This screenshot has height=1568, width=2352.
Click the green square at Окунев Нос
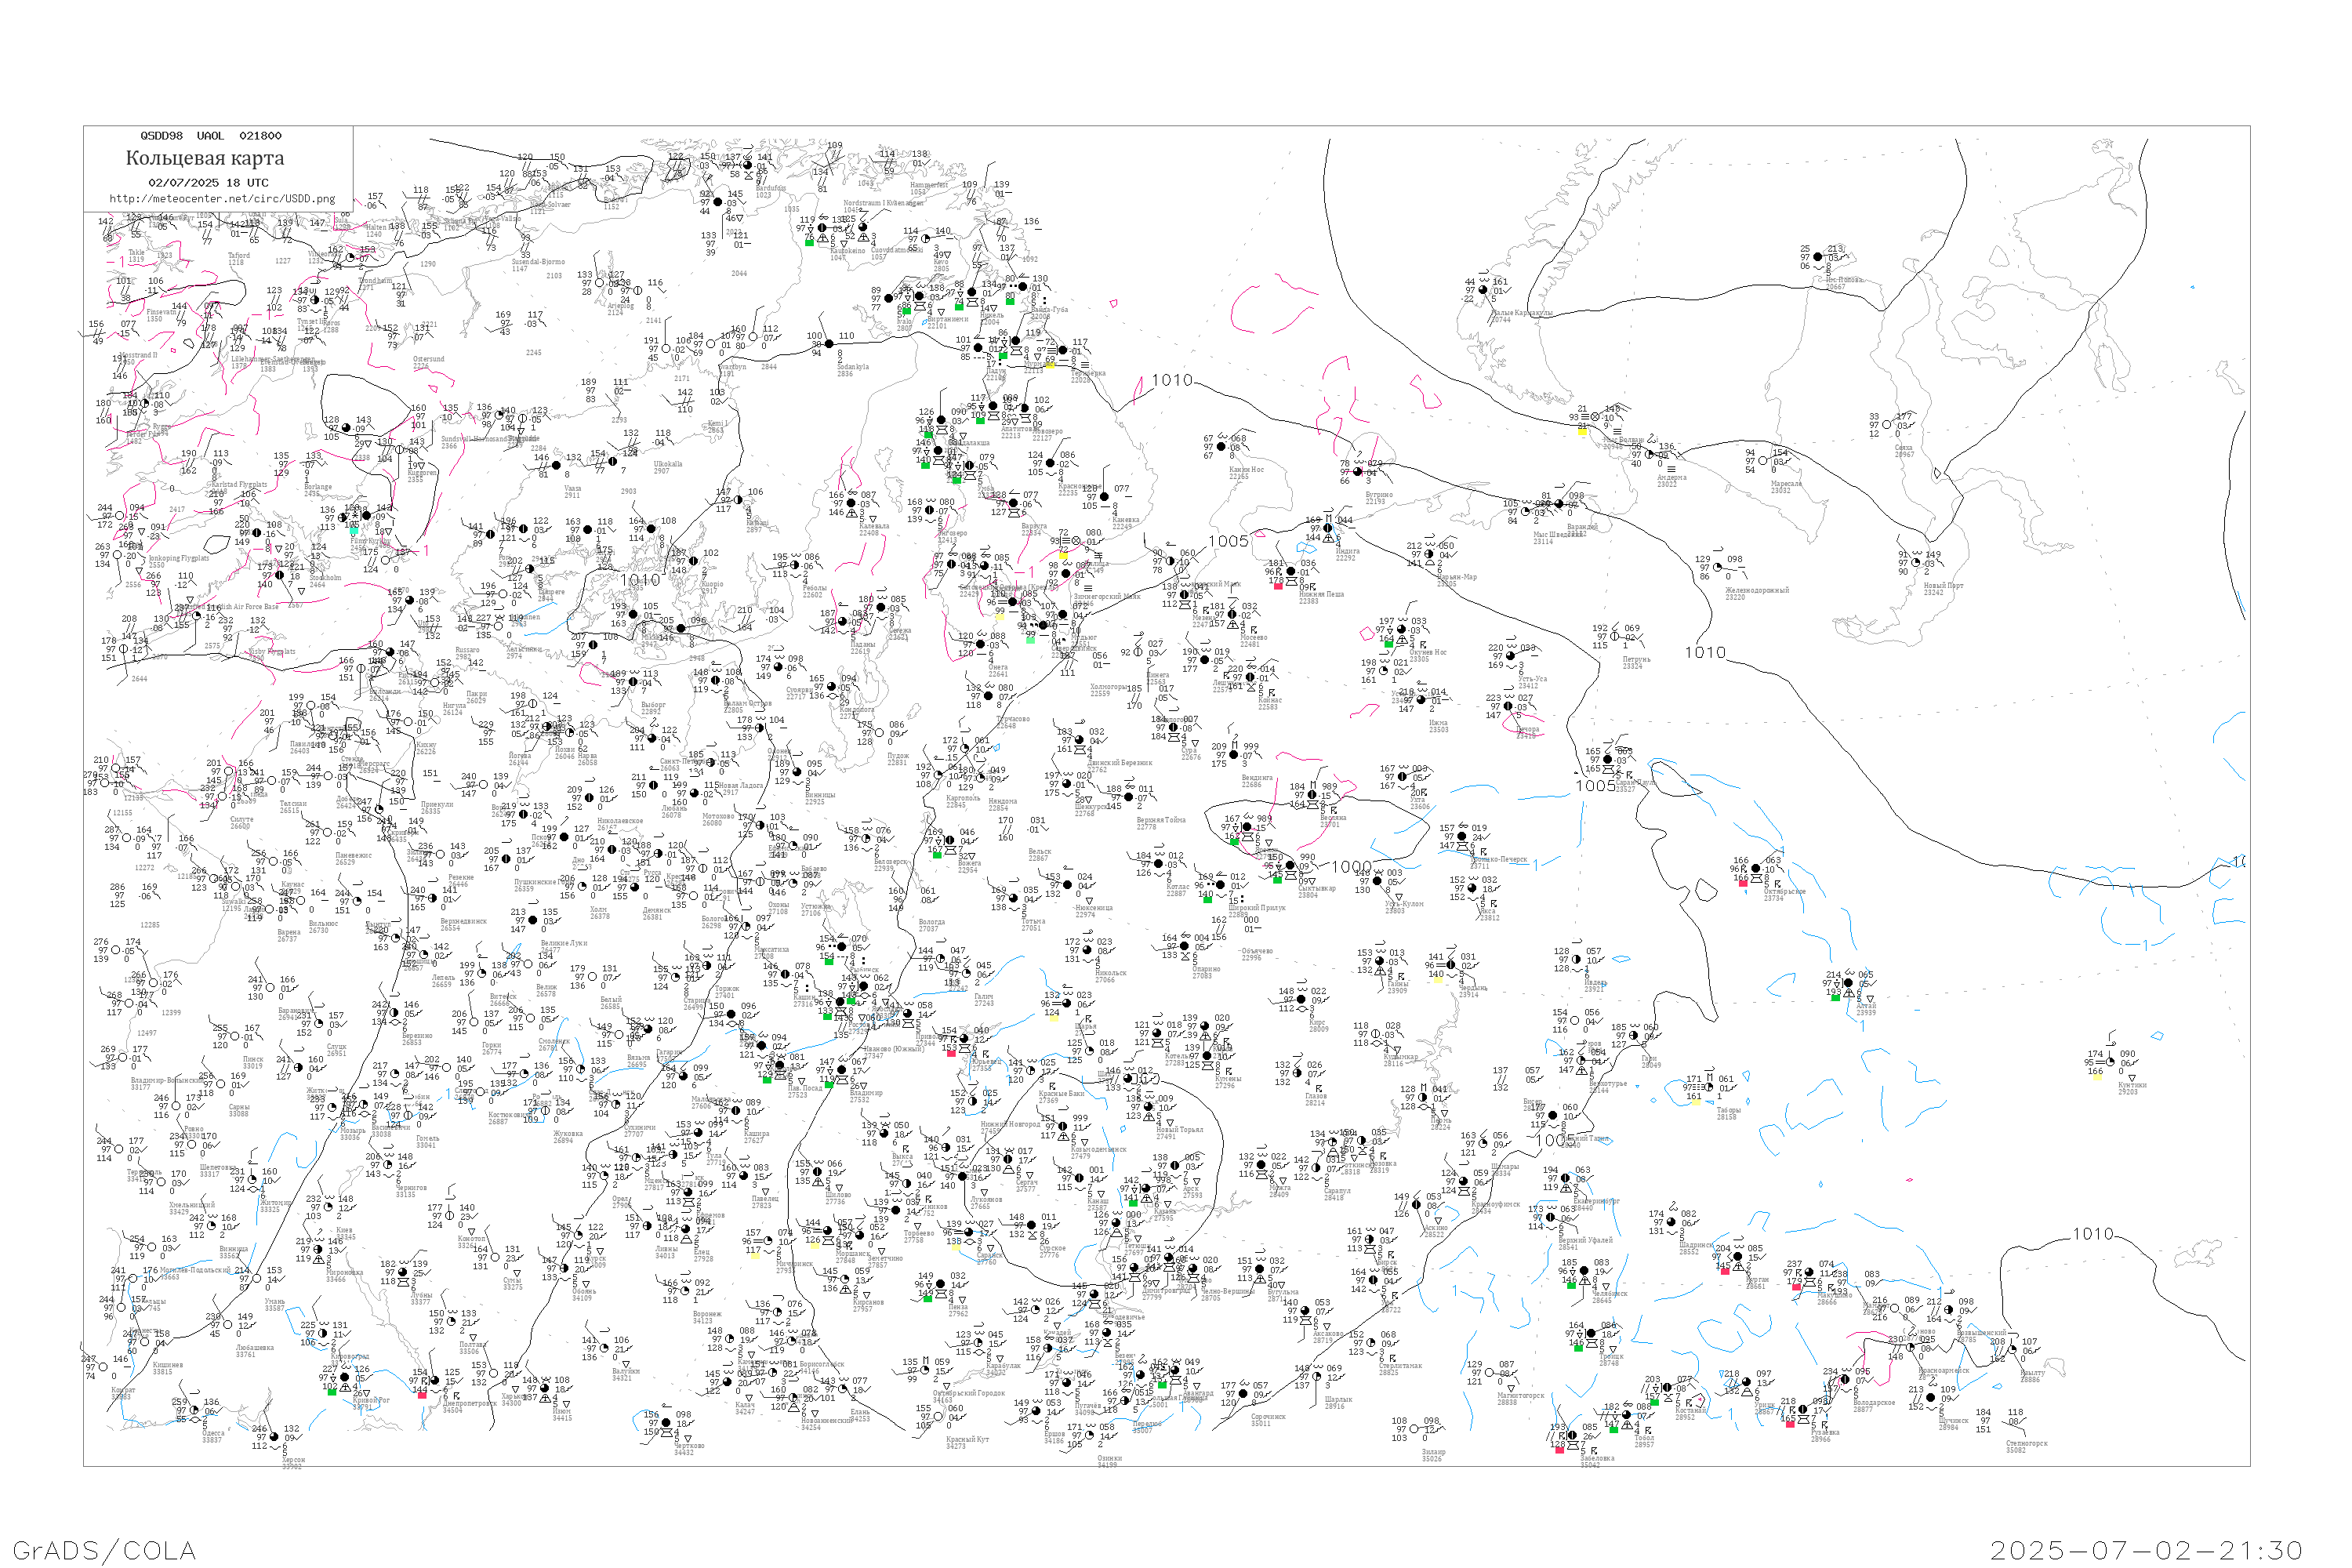point(1388,645)
